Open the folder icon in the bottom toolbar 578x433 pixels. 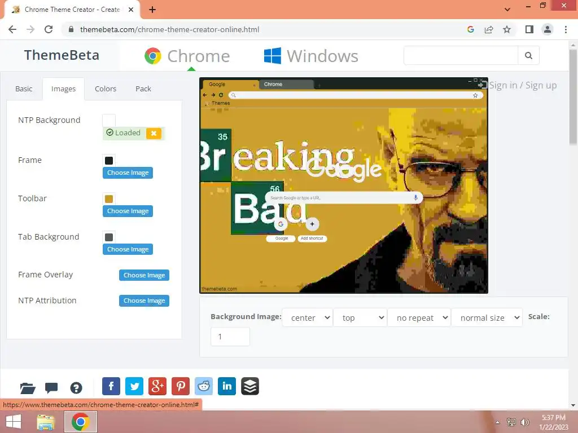coord(28,388)
